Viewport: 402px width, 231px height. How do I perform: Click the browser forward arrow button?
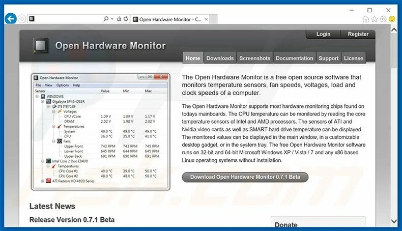22,19
